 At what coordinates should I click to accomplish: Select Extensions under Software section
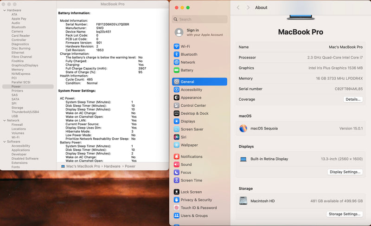click(x=19, y=163)
